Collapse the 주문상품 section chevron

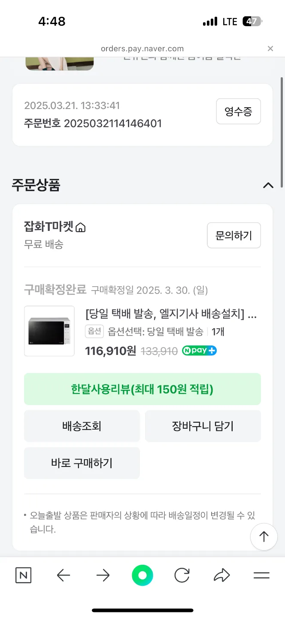(x=268, y=185)
